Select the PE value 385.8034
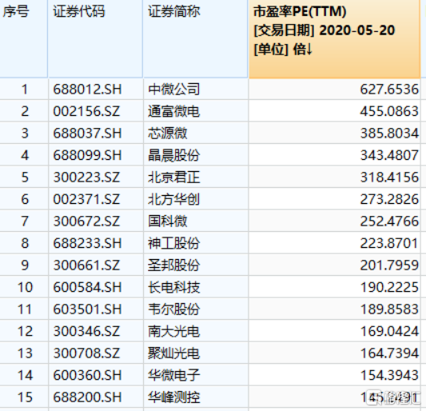426x411 pixels. [x=389, y=134]
